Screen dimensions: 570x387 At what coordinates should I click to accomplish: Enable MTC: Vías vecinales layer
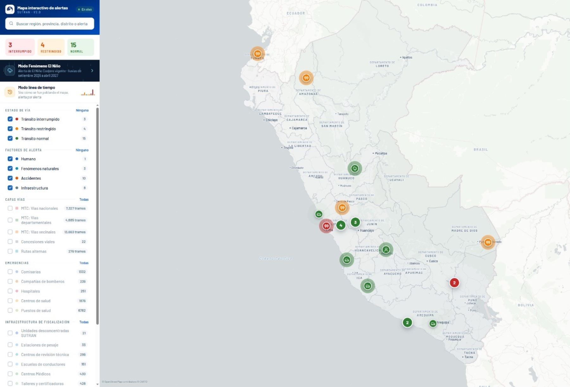[10, 232]
